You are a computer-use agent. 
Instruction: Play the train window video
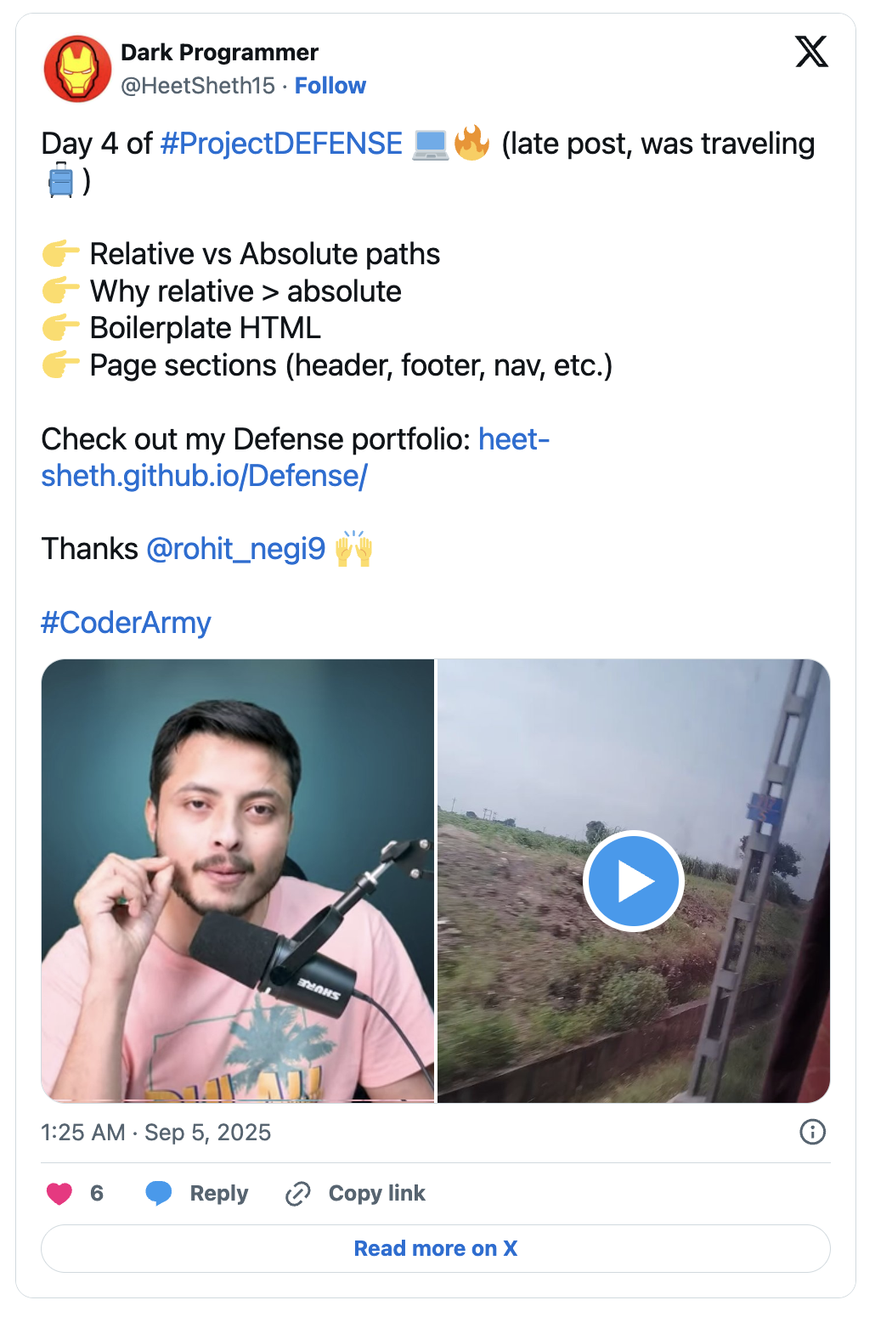pyautogui.click(x=633, y=881)
